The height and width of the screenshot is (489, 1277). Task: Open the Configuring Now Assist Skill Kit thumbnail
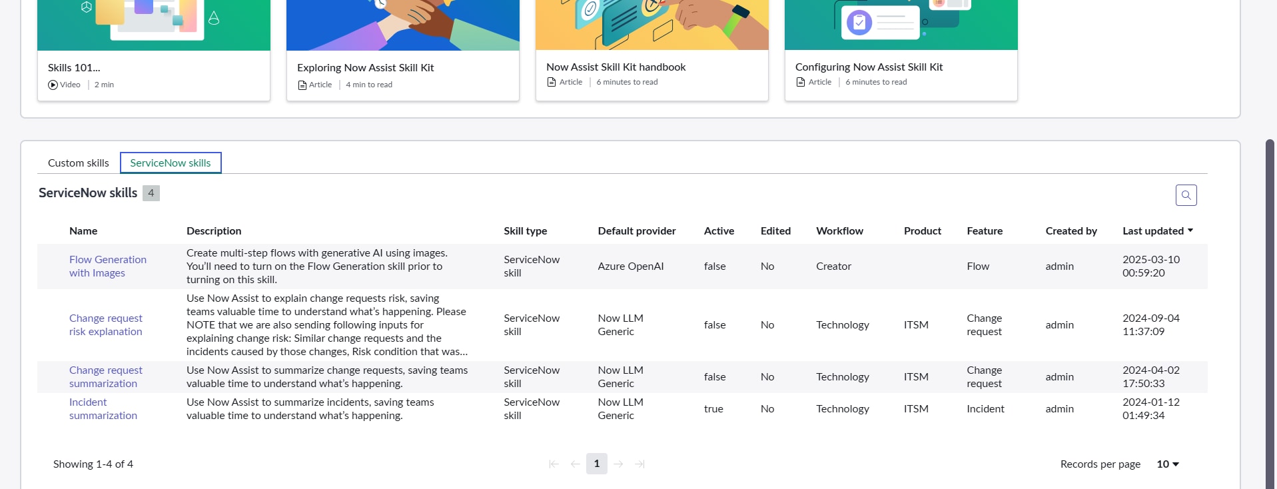tap(901, 25)
